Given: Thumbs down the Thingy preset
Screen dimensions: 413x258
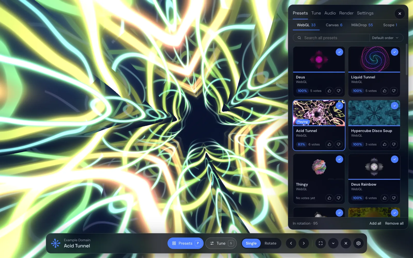Looking at the screenshot, I should (338, 198).
